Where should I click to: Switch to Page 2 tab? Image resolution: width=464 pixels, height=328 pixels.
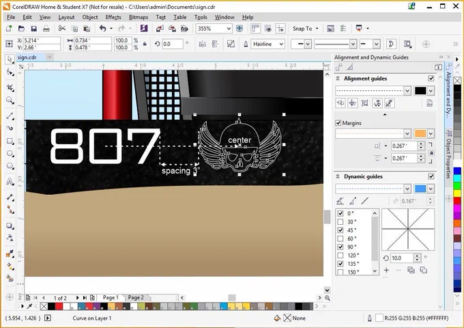pyautogui.click(x=136, y=297)
